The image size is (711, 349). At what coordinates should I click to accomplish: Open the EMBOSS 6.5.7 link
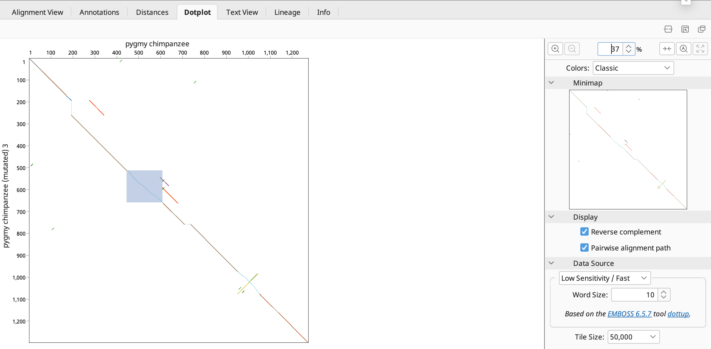coord(629,314)
